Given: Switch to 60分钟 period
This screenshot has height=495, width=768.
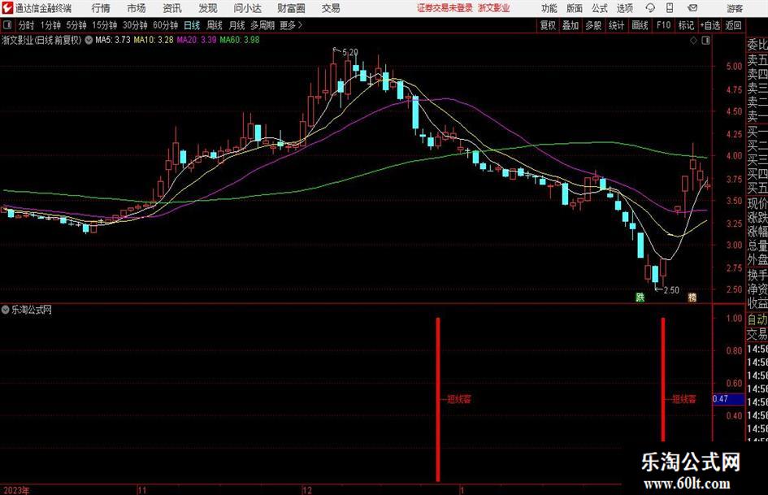Looking at the screenshot, I should coord(165,25).
